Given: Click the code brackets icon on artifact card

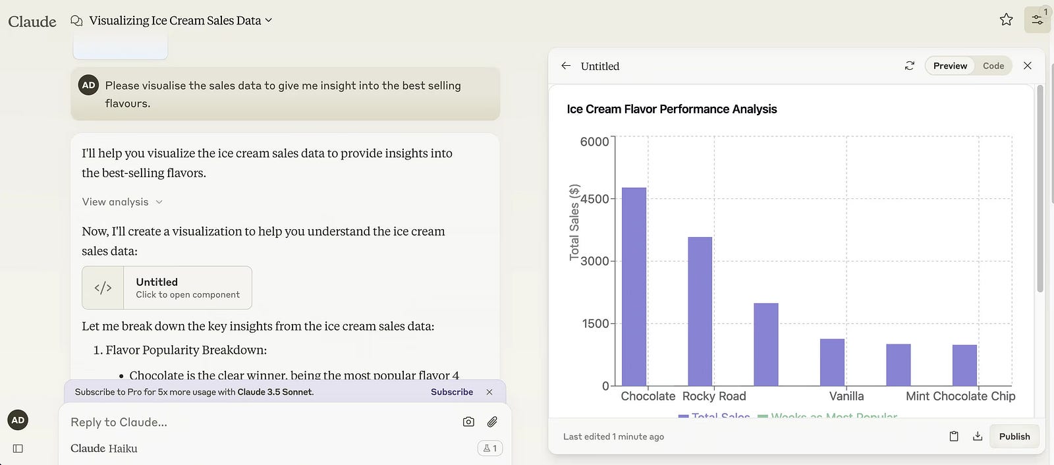Looking at the screenshot, I should (x=103, y=288).
